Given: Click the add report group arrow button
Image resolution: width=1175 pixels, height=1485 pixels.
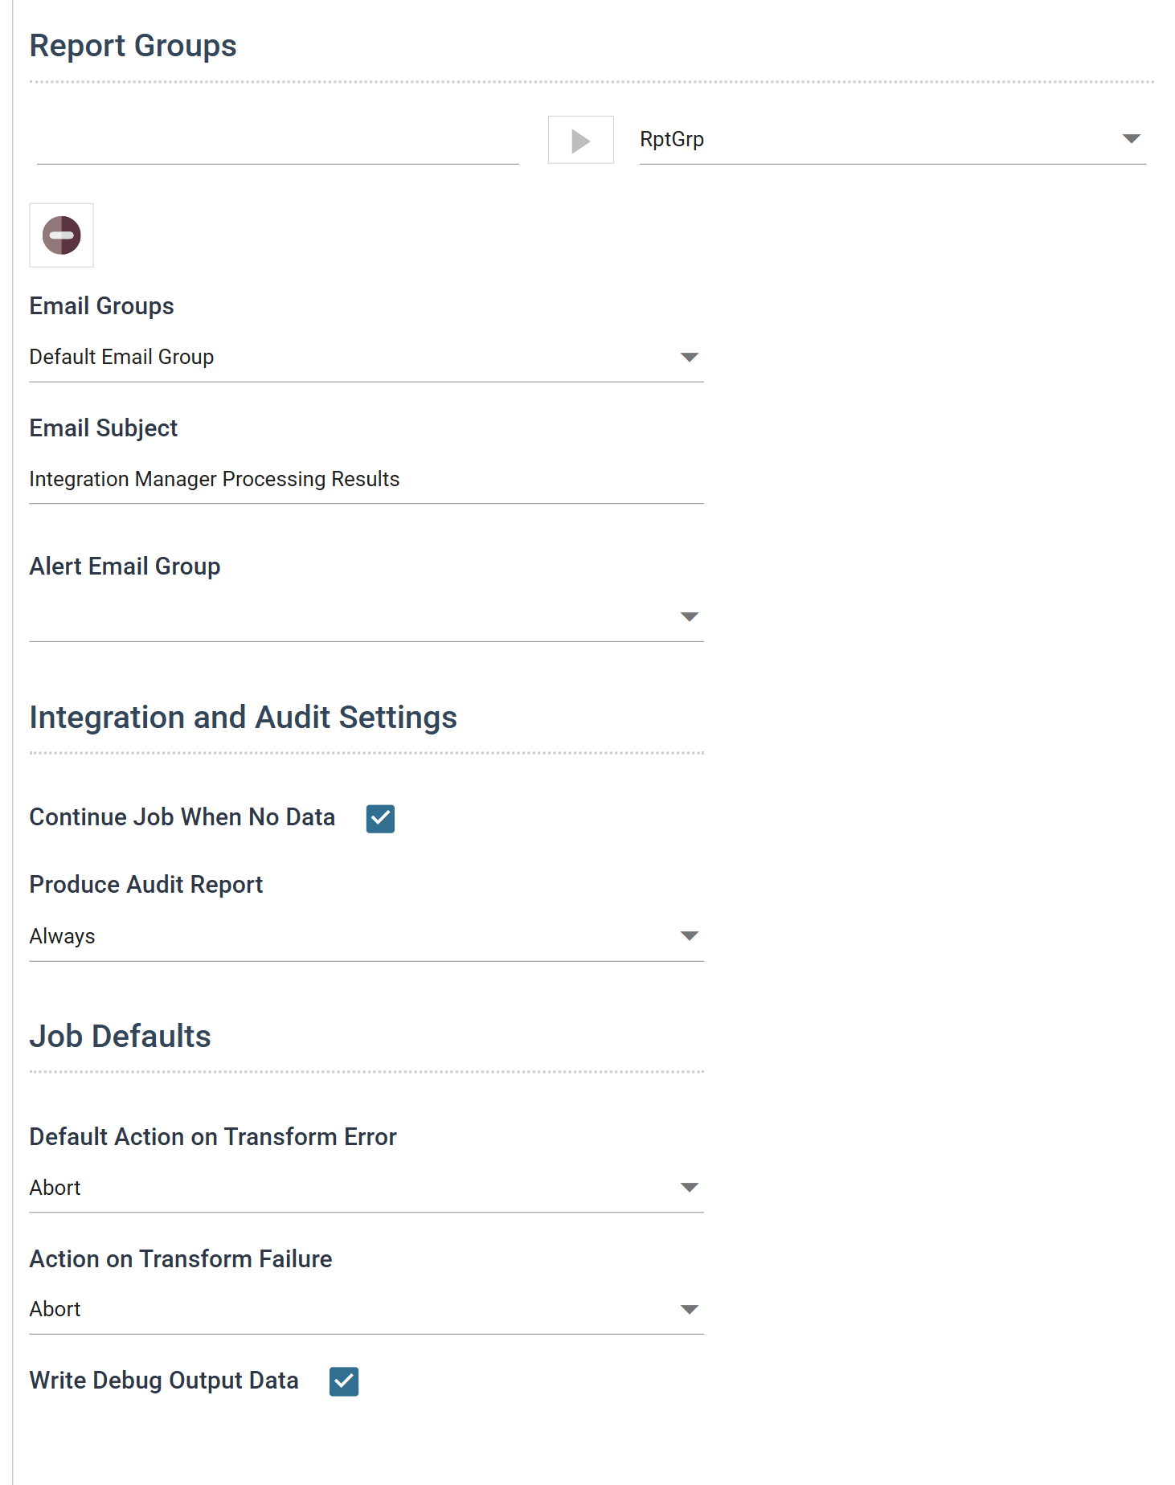Looking at the screenshot, I should (x=580, y=140).
